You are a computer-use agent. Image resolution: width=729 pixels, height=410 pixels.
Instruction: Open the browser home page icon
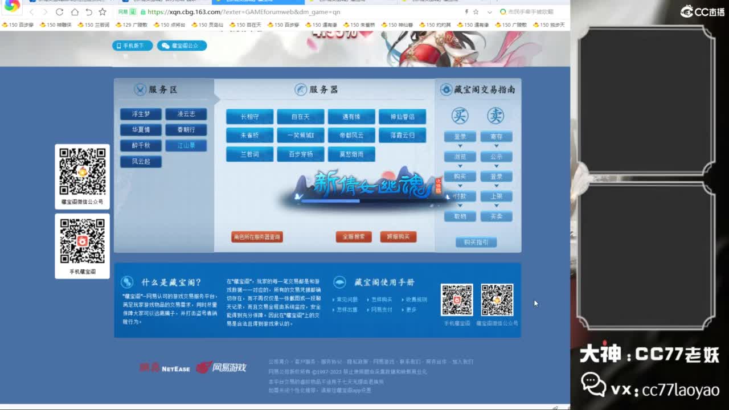click(75, 12)
